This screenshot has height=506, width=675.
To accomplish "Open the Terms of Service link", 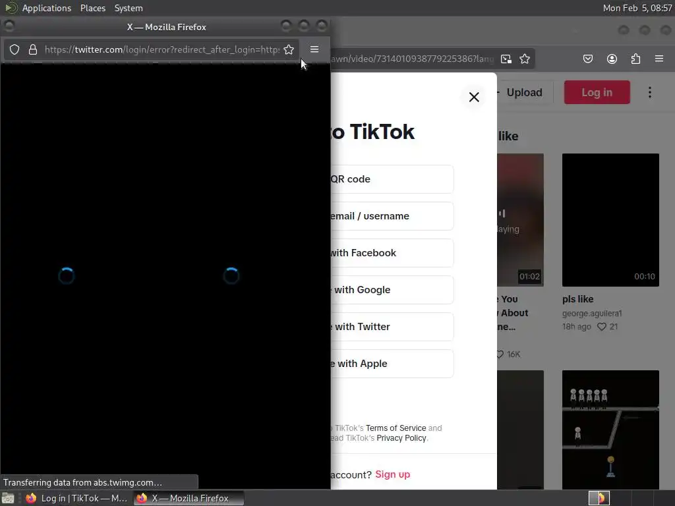I will pyautogui.click(x=396, y=428).
